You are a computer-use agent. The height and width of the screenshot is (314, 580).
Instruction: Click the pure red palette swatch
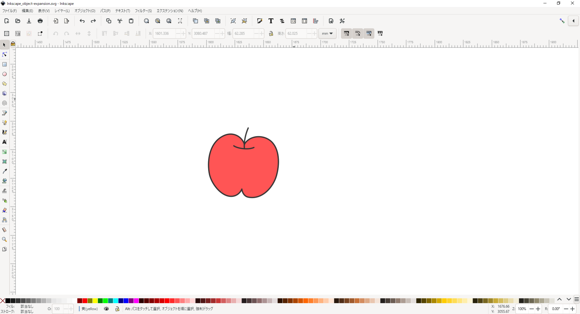85,301
